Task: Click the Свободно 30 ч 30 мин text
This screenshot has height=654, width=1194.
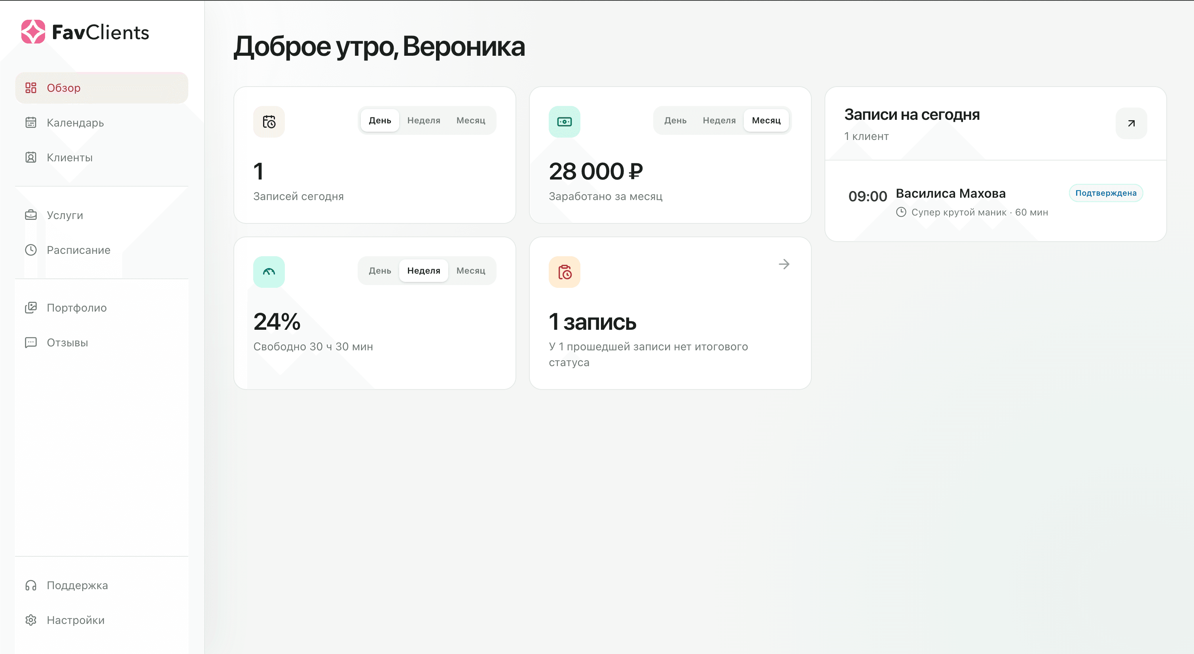Action: 313,346
